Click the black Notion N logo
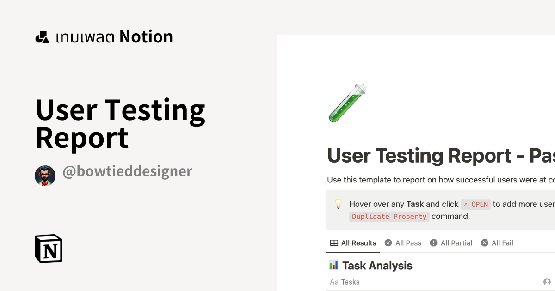 point(48,249)
